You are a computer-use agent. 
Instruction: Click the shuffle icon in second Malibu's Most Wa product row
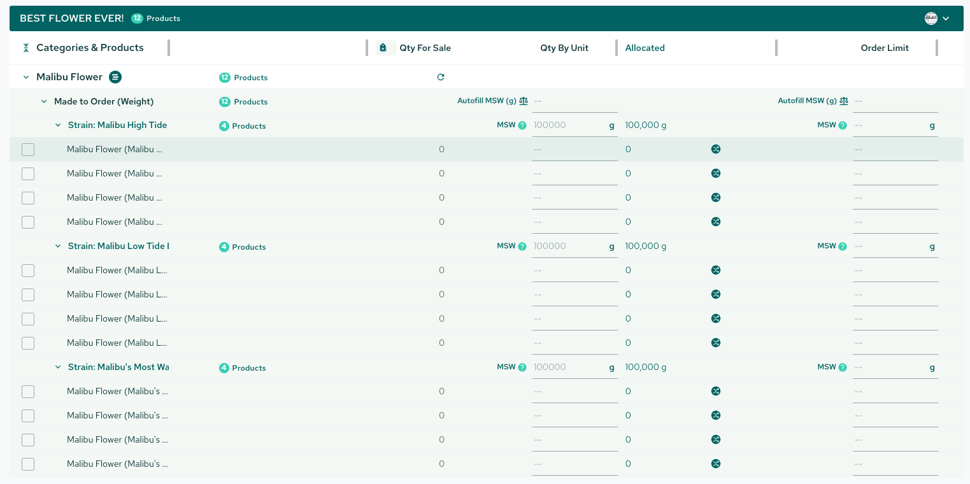click(x=716, y=415)
